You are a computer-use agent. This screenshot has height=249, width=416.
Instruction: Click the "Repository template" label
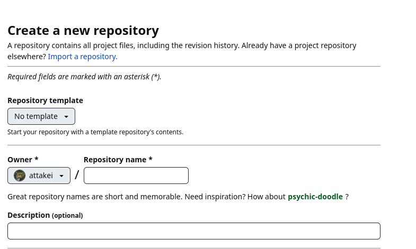point(45,100)
